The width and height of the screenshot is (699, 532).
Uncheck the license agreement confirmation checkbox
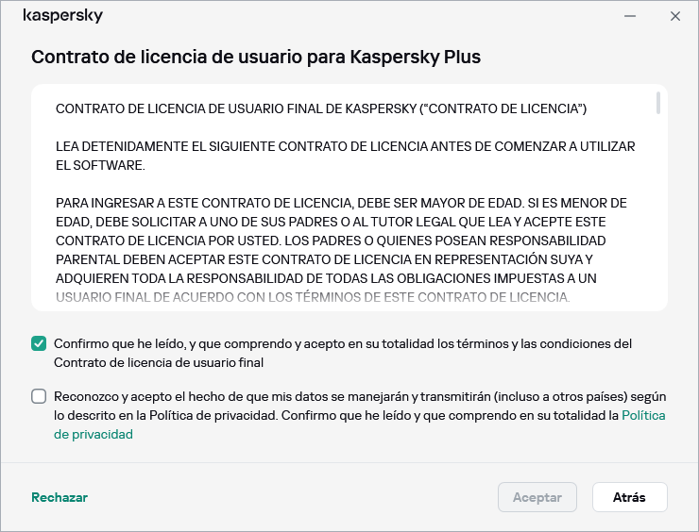pos(39,344)
